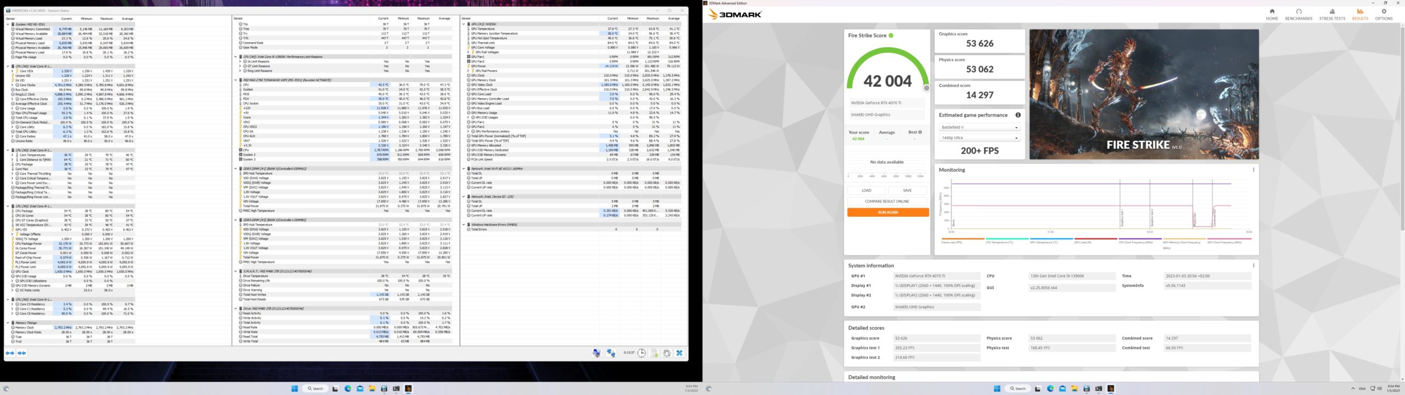1405x395 pixels.
Task: Expand the Core Effective Clocks row
Action: click(x=13, y=99)
